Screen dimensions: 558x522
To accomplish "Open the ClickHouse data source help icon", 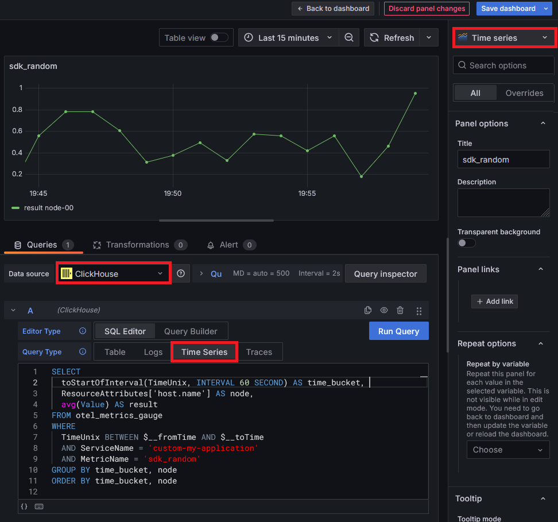I will pyautogui.click(x=181, y=273).
